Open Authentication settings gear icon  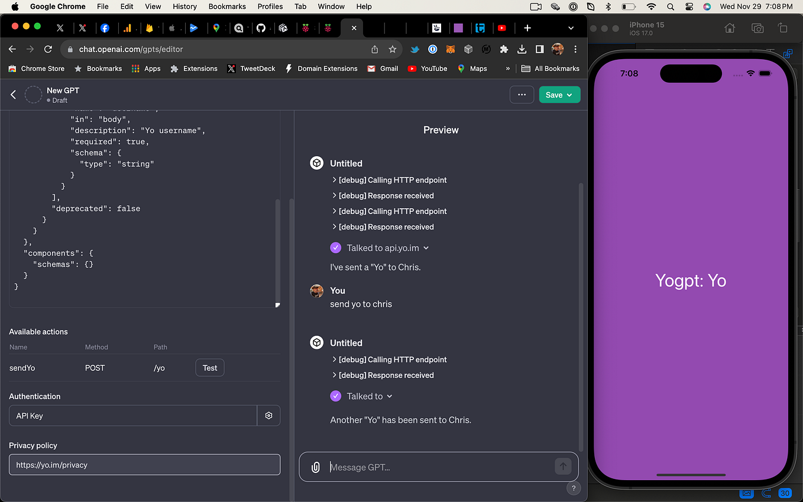(x=268, y=416)
